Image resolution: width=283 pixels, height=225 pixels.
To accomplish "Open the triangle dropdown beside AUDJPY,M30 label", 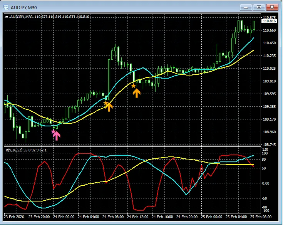I will click(7, 17).
